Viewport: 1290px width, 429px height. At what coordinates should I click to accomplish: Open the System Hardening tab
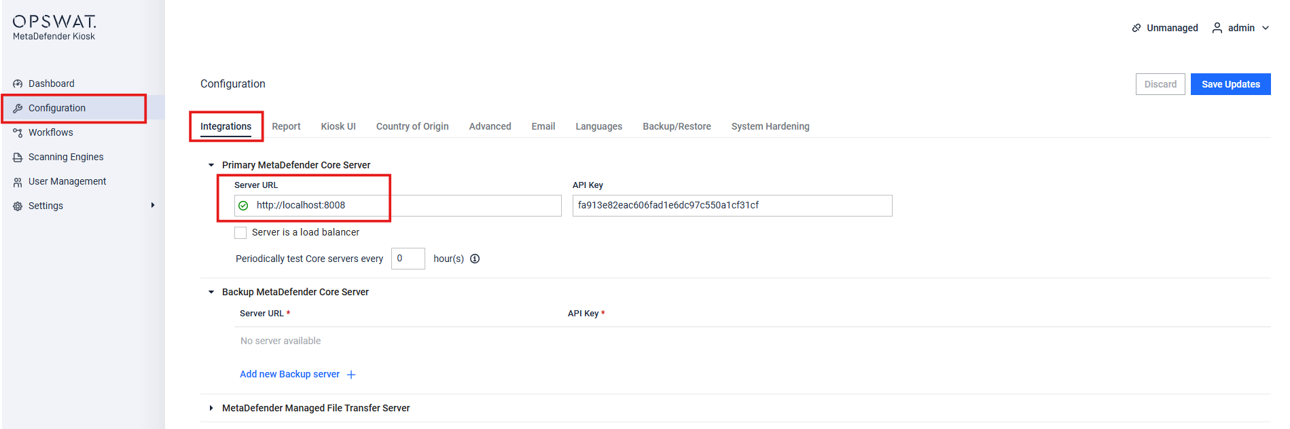point(770,126)
